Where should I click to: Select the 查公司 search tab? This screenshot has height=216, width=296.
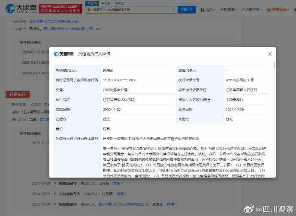click(91, 3)
